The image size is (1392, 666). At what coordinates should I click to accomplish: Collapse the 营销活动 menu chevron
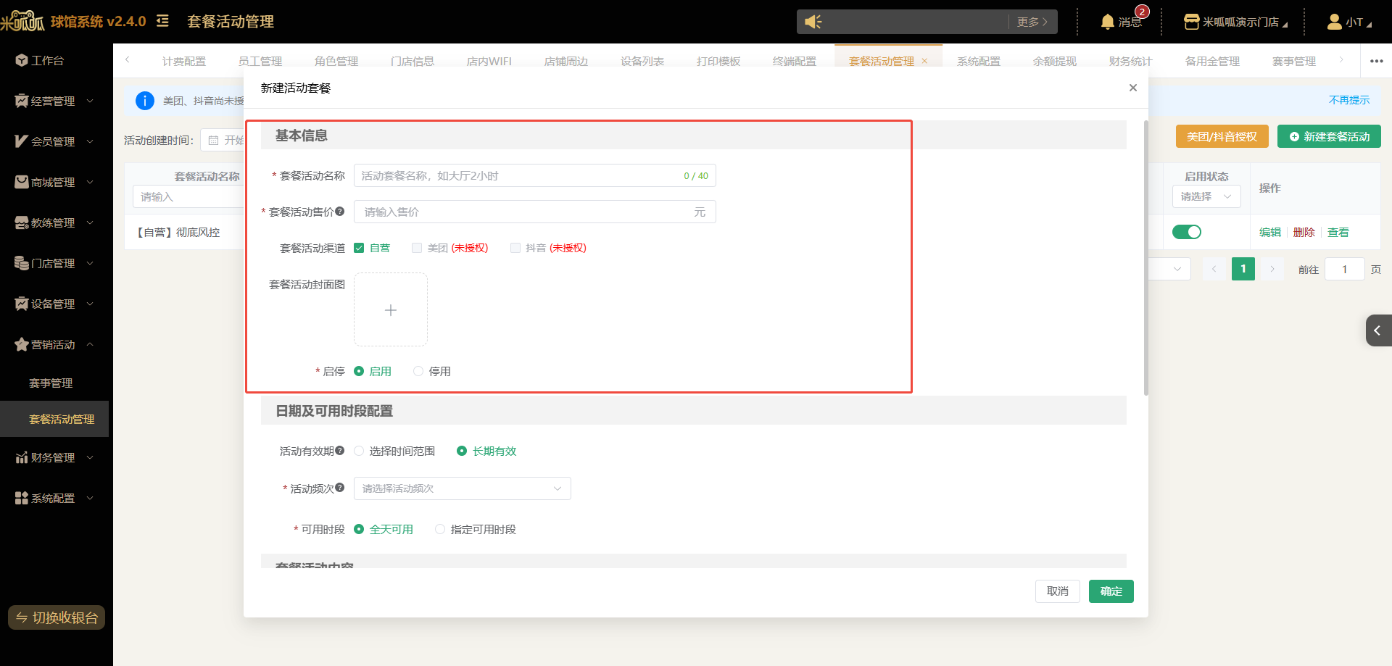pos(90,344)
